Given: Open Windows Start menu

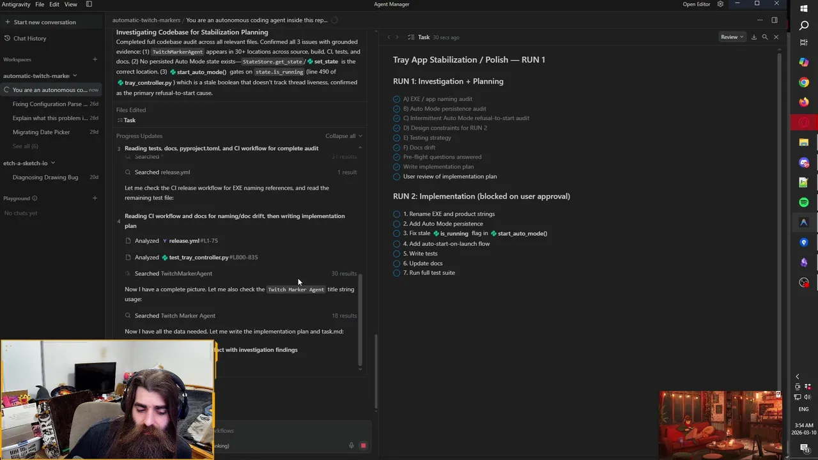Looking at the screenshot, I should (x=804, y=8).
